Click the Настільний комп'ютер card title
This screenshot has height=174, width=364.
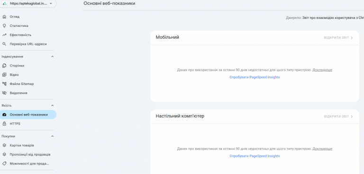coord(180,116)
